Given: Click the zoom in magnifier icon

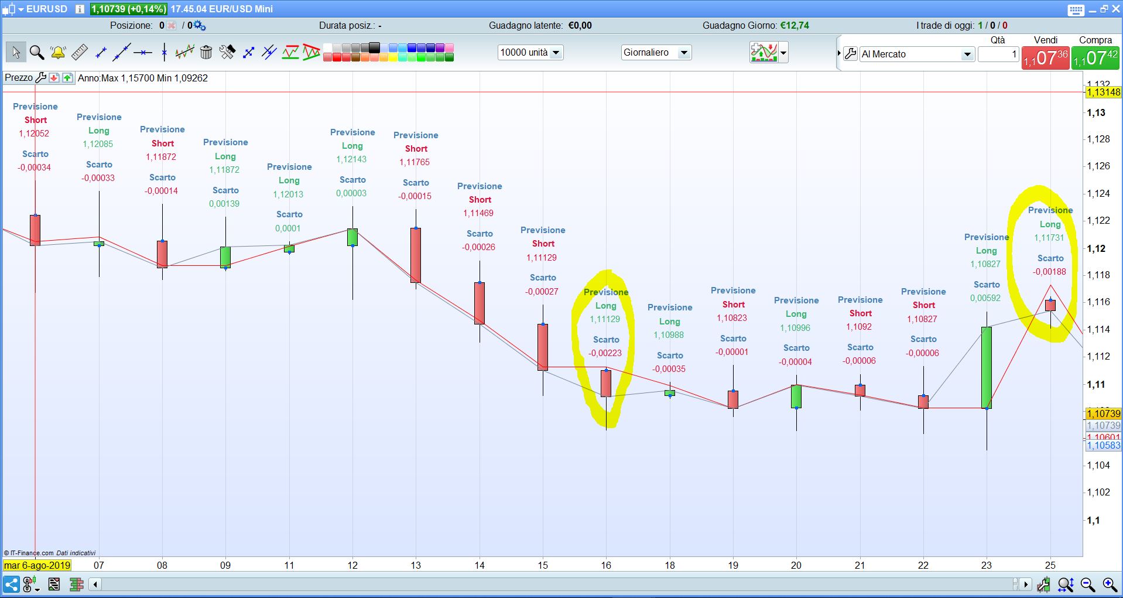Looking at the screenshot, I should pyautogui.click(x=1110, y=584).
